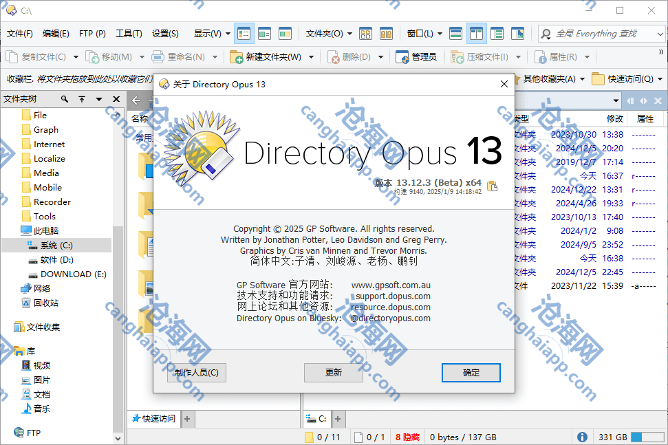Screen dimensions: 668x445
Task: Expand the 快速访问(Q) dropdown
Action: (629, 79)
